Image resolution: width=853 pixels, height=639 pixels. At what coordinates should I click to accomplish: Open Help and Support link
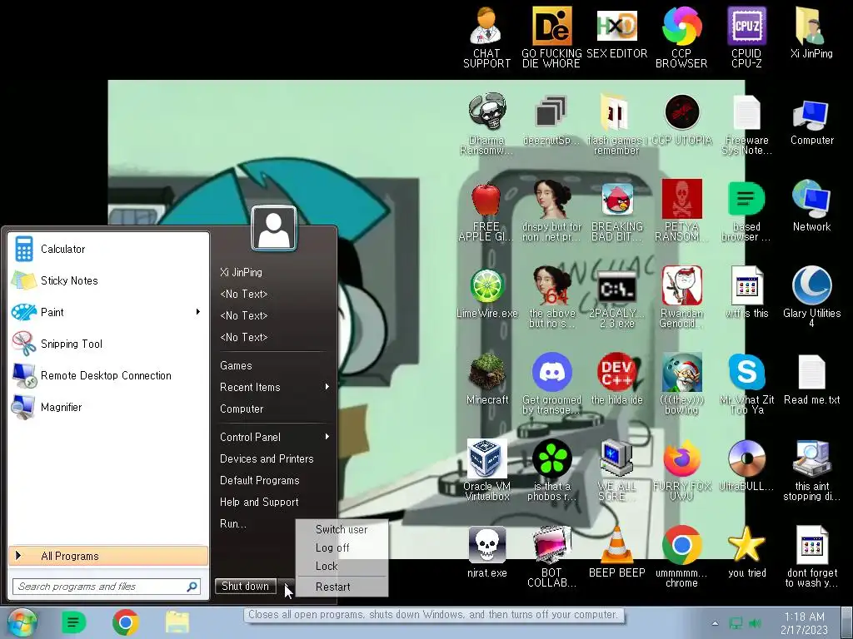[259, 502]
